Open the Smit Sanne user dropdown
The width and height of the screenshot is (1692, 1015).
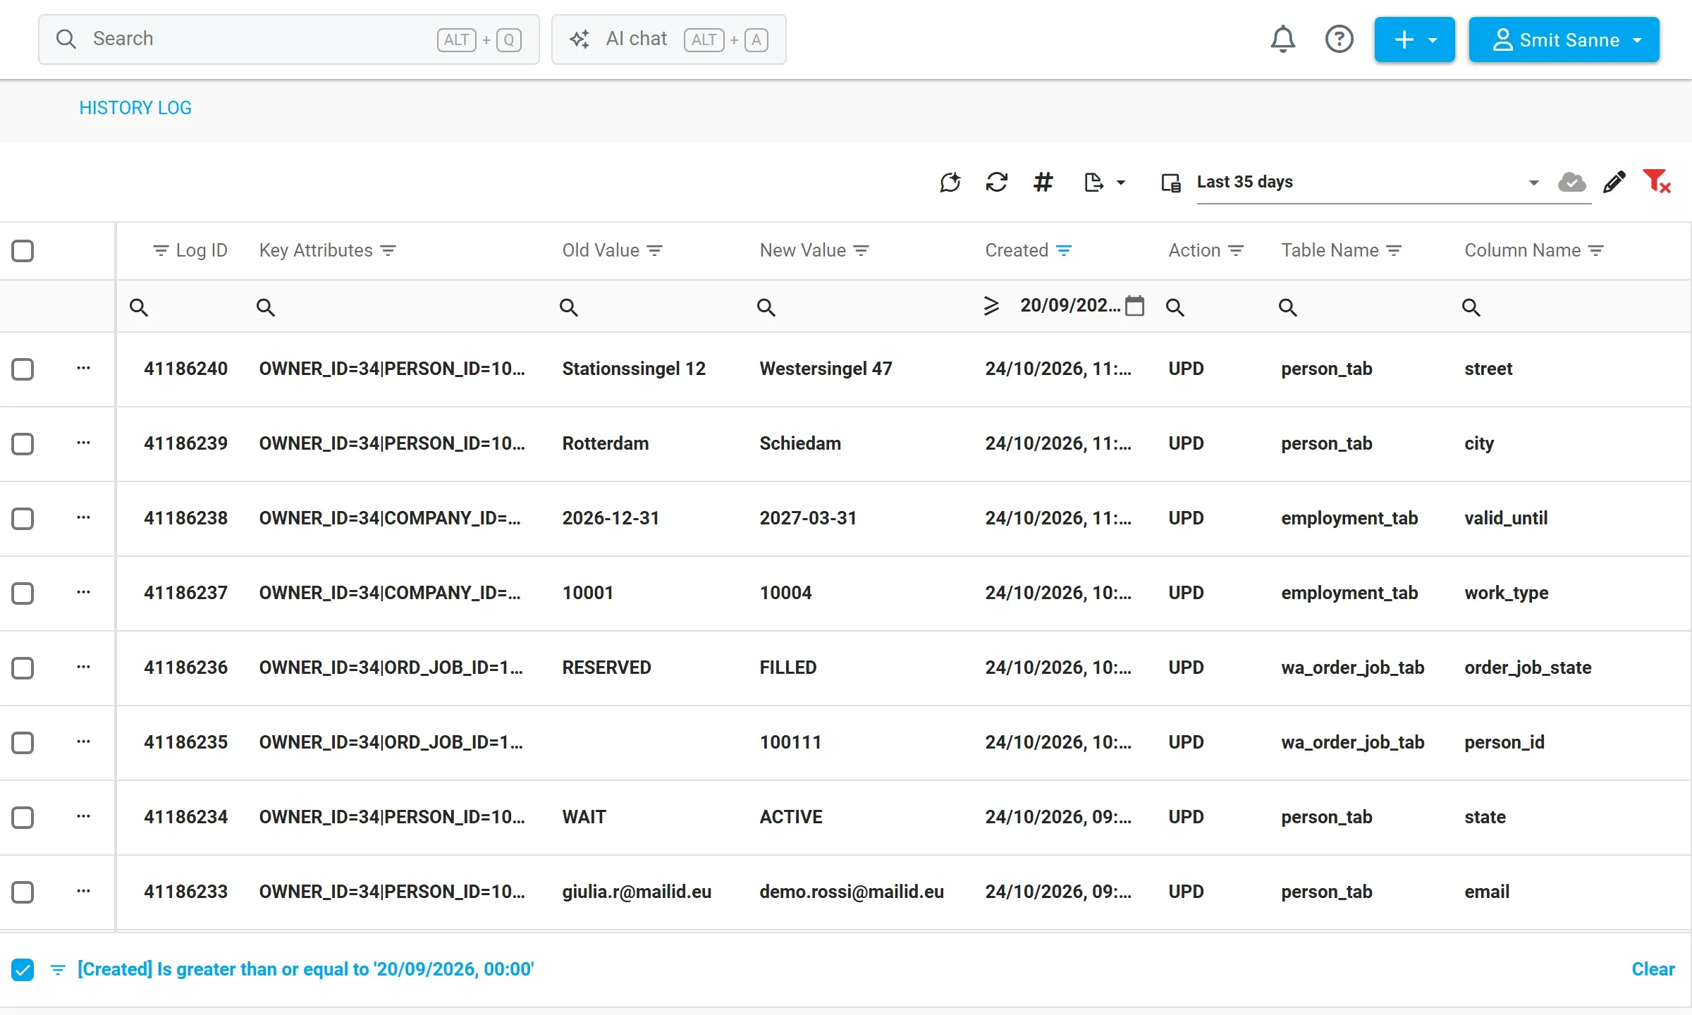pos(1564,39)
